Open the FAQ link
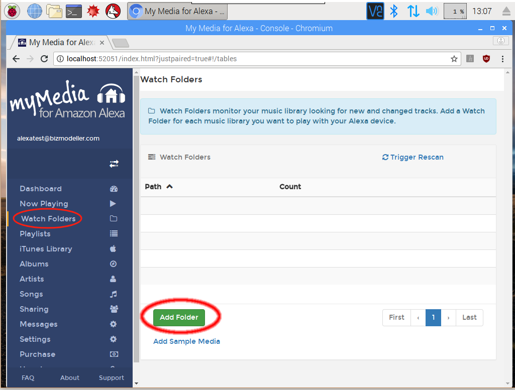The image size is (515, 390). tap(28, 378)
